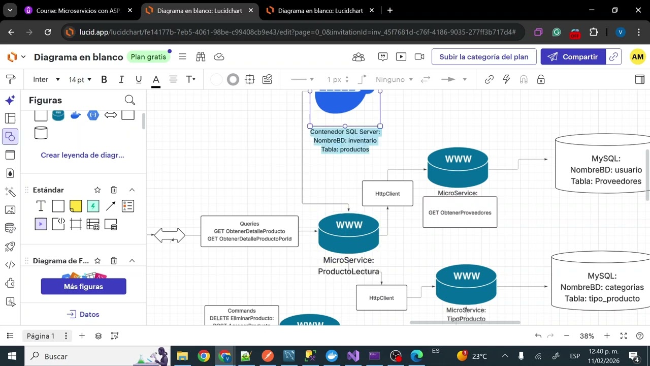Toggle the magnet snap icon
Viewport: 650px width, 366px height.
click(x=524, y=79)
